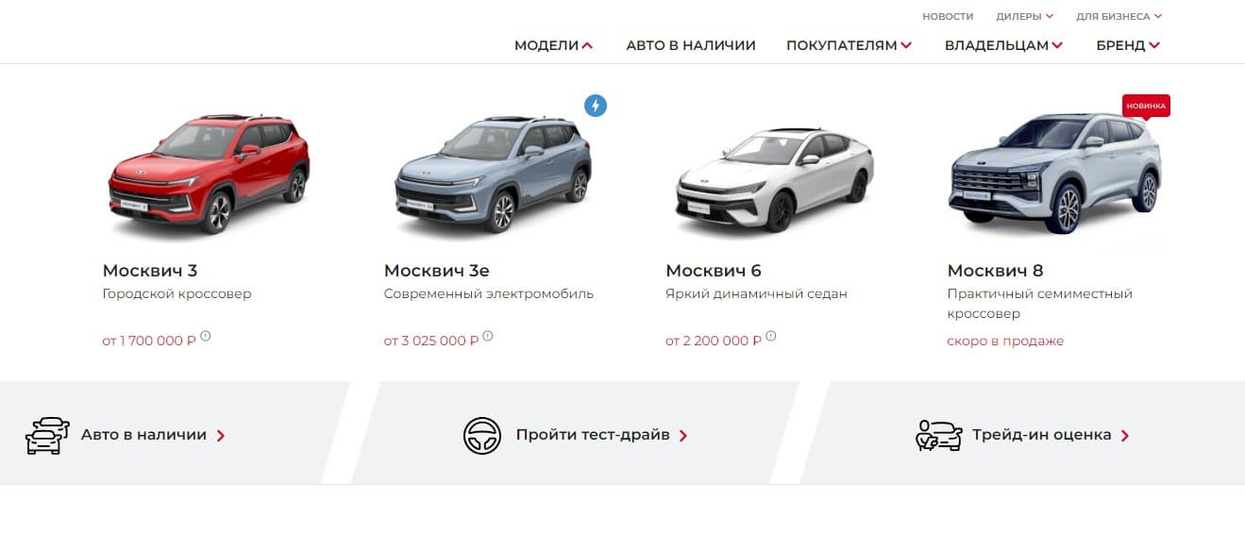Click the info icon next to 2 200 000 ₽
This screenshot has width=1245, height=550.
[x=771, y=336]
